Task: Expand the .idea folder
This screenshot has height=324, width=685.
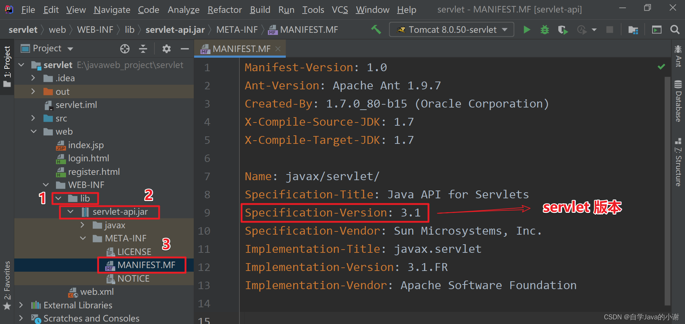Action: [x=33, y=78]
